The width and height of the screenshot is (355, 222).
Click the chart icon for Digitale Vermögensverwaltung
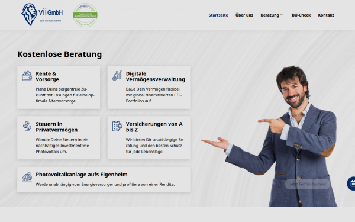(118, 76)
